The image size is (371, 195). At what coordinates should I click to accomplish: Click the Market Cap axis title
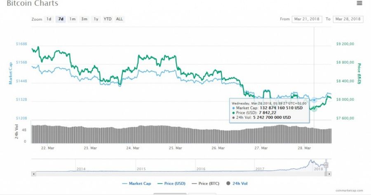[10, 73]
